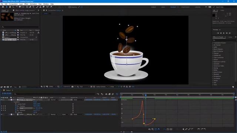Take a snapshot with the camera icon
This screenshot has height=133, width=237.
tap(73, 87)
